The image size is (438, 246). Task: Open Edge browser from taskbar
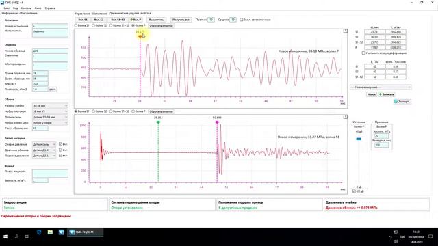39,232
